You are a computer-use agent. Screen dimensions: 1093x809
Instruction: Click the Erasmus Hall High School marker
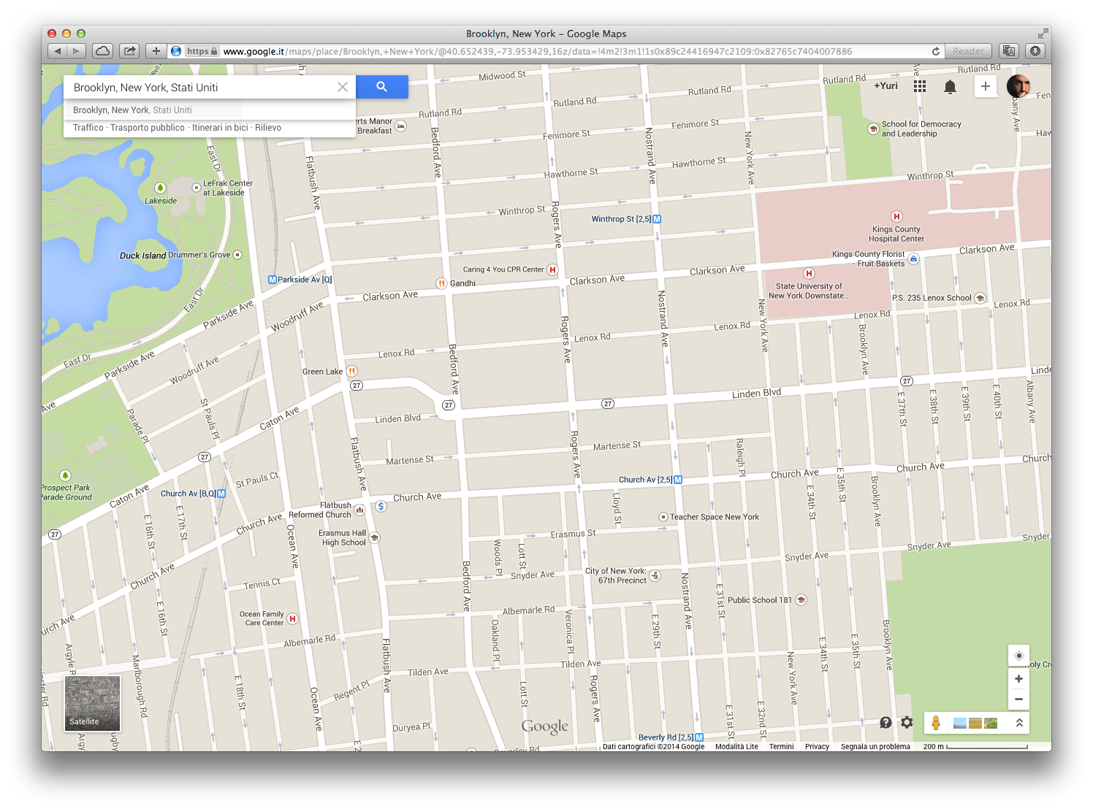pos(374,537)
